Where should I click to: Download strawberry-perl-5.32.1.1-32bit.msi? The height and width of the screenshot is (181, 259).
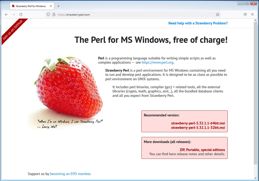(x=198, y=128)
